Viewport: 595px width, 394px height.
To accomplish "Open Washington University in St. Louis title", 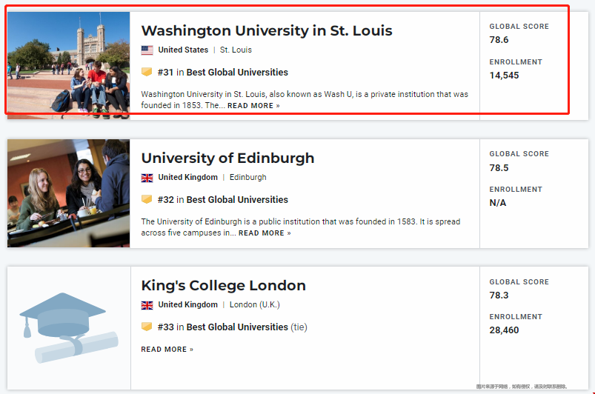I will [x=267, y=30].
